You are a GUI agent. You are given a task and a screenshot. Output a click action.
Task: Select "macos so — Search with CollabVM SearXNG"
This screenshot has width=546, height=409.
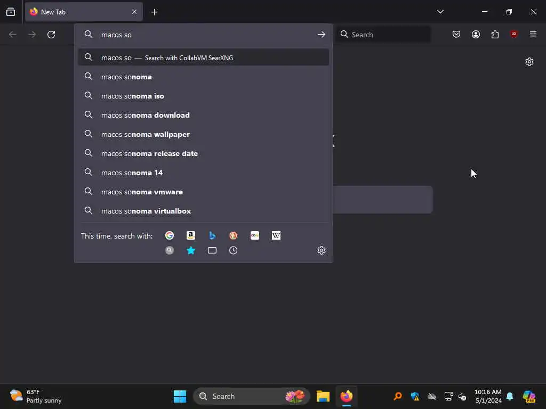click(x=203, y=58)
